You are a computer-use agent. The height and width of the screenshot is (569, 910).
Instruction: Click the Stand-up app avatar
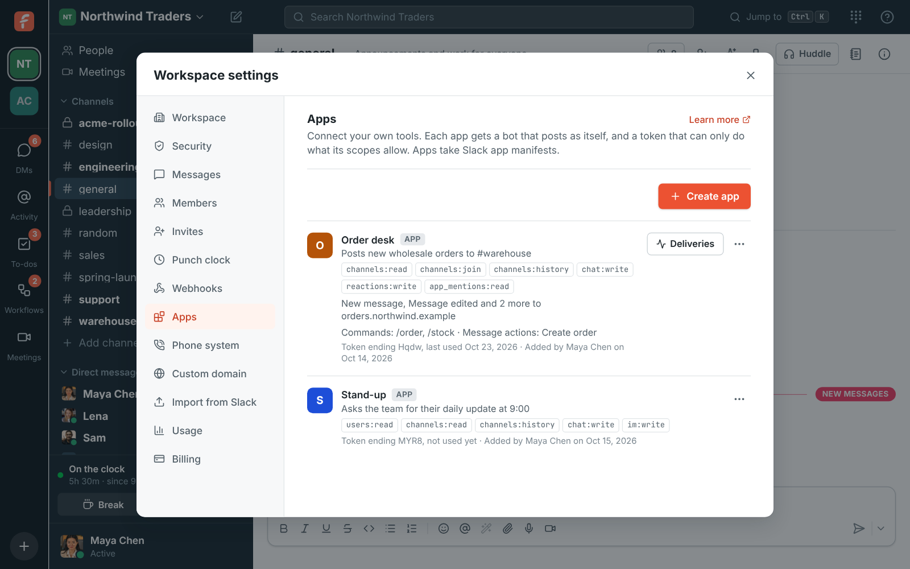320,401
